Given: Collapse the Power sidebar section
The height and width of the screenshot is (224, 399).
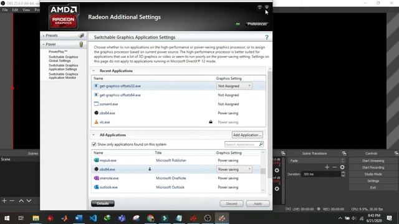Looking at the screenshot, I should (x=44, y=44).
